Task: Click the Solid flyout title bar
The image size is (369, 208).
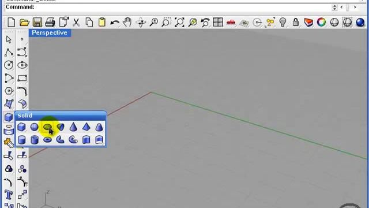Action: (x=61, y=116)
